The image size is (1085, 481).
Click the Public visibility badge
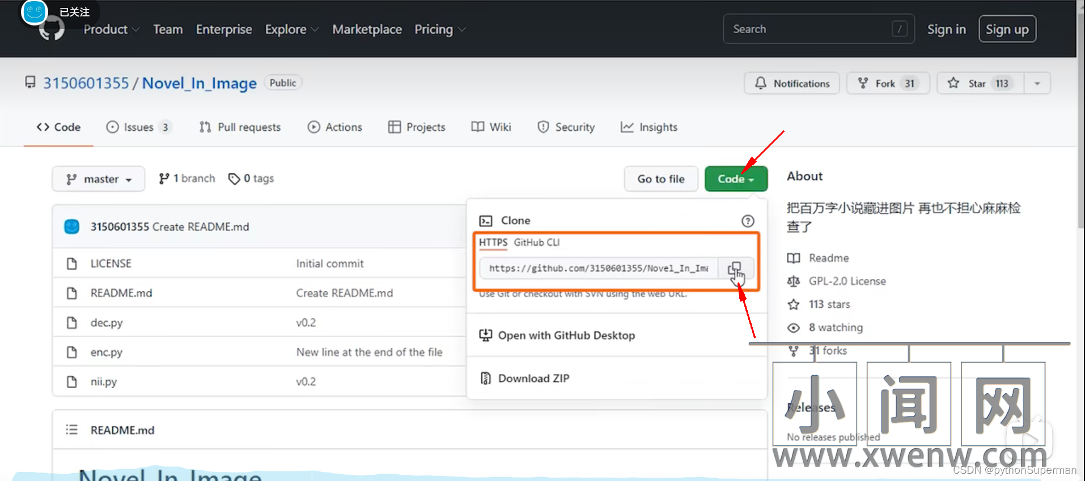tap(283, 83)
